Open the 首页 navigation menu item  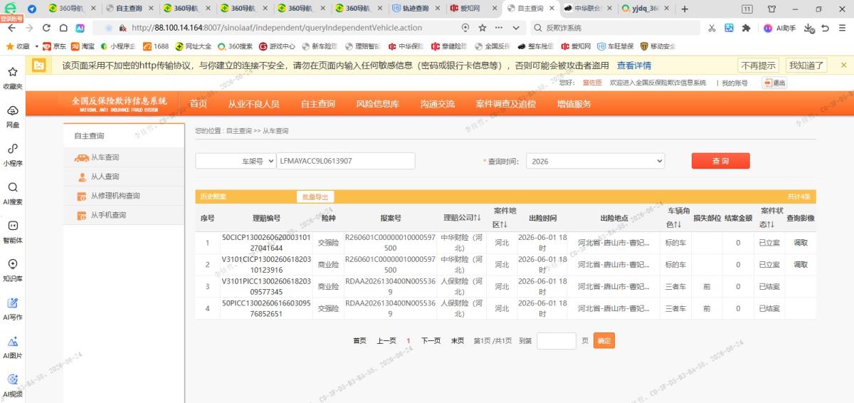[199, 104]
